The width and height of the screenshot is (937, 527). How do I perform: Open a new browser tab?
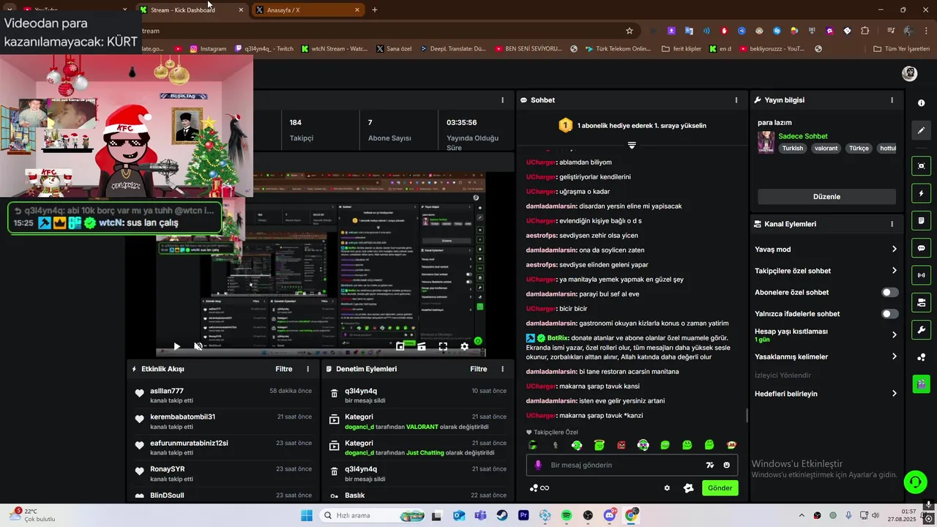[x=375, y=10]
